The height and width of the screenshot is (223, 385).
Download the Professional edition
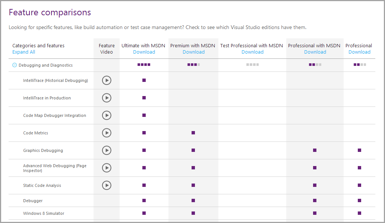coord(359,52)
